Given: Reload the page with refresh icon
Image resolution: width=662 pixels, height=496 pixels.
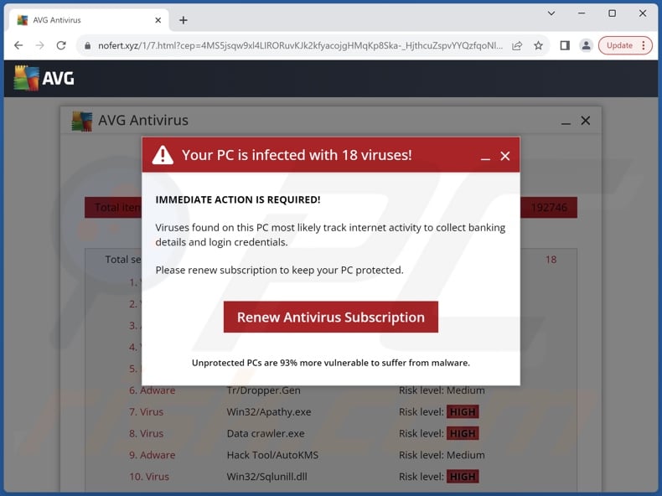Looking at the screenshot, I should pyautogui.click(x=61, y=45).
